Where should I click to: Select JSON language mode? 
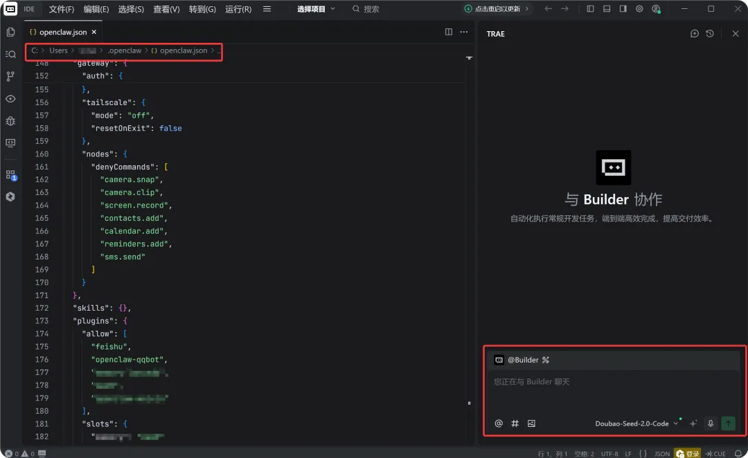point(661,454)
